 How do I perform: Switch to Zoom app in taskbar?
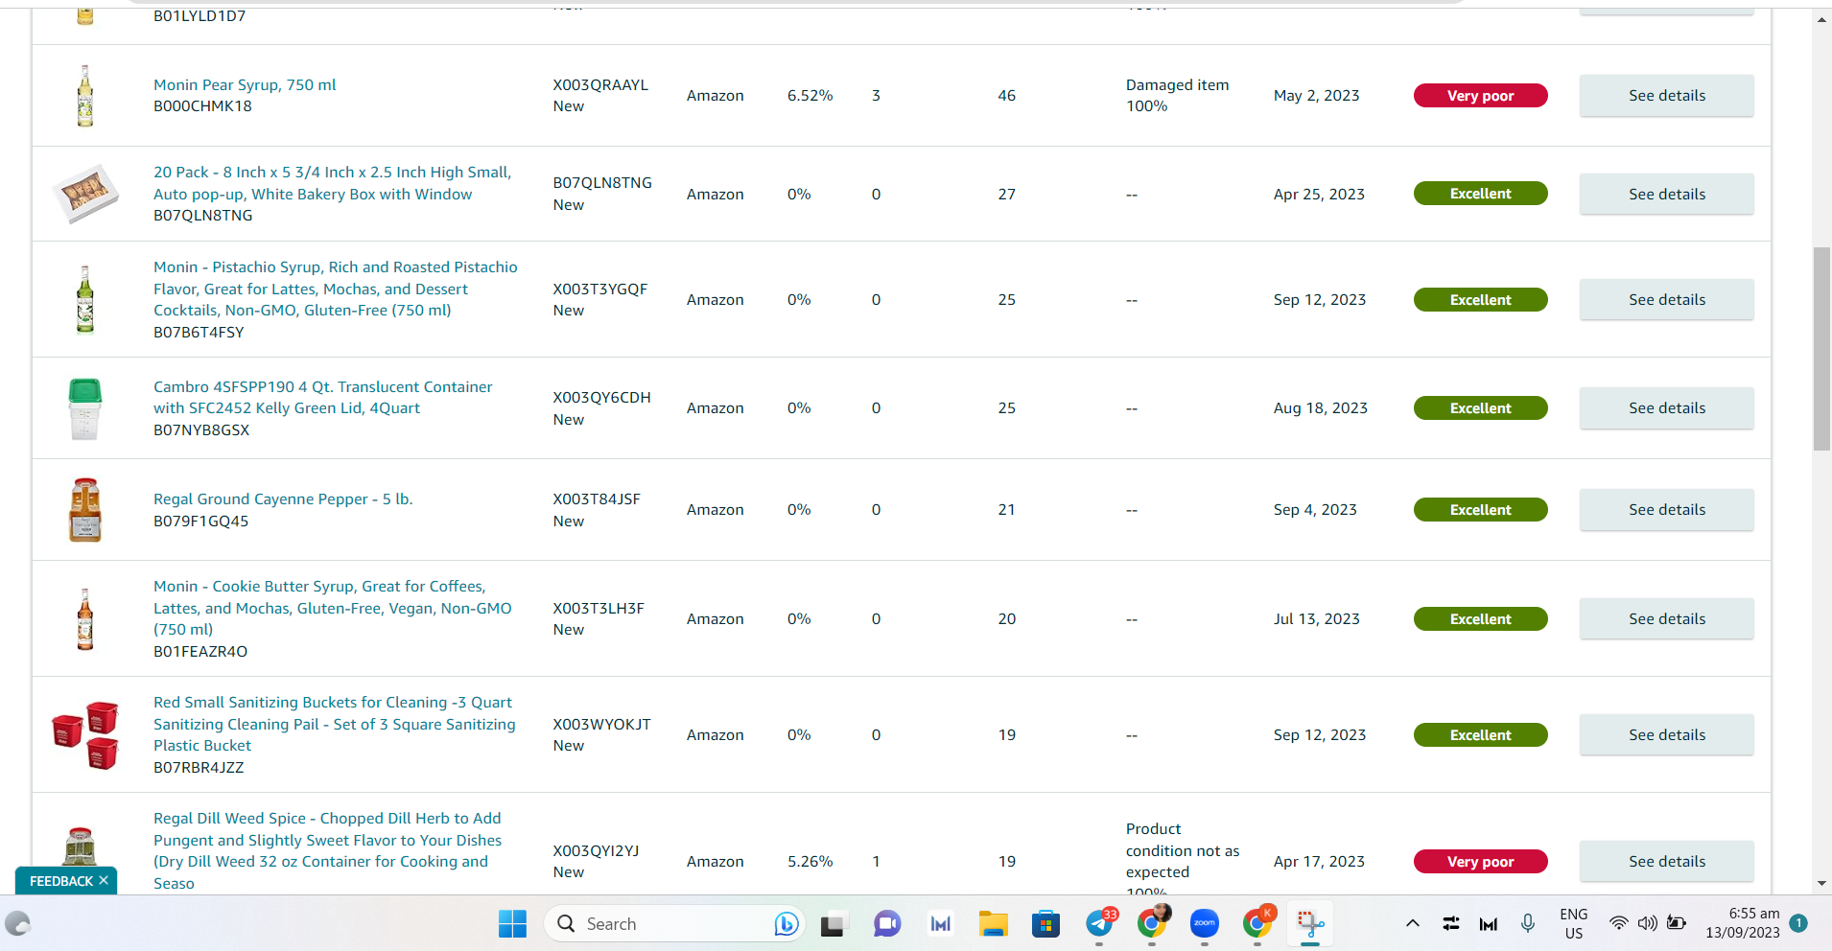pyautogui.click(x=1204, y=923)
